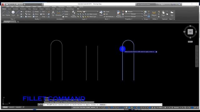
Task: Open the object color ByLayer dropdown
Action: point(134,12)
